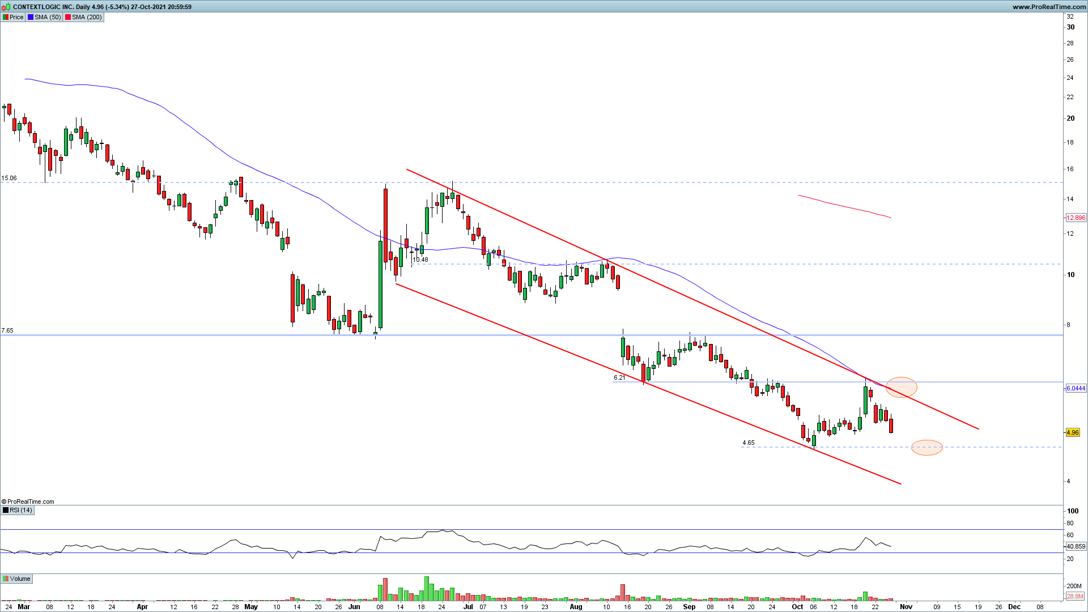The width and height of the screenshot is (1088, 612).
Task: Open the www.ProRealTime.com link at top right
Action: pyautogui.click(x=1048, y=7)
